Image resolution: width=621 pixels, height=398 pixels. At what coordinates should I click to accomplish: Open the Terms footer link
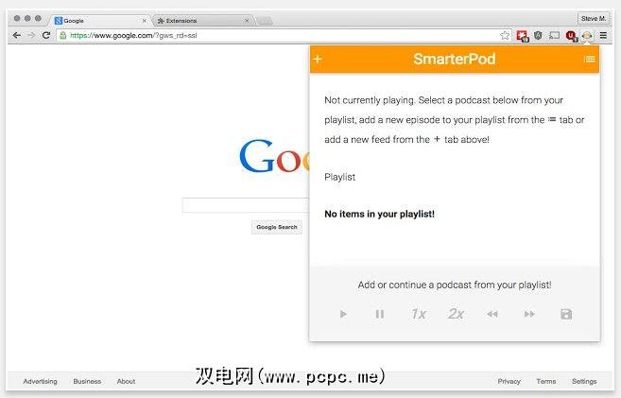546,381
